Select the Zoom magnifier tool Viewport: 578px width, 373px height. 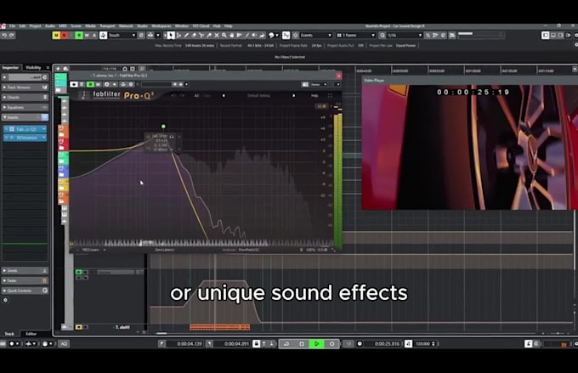coord(224,36)
